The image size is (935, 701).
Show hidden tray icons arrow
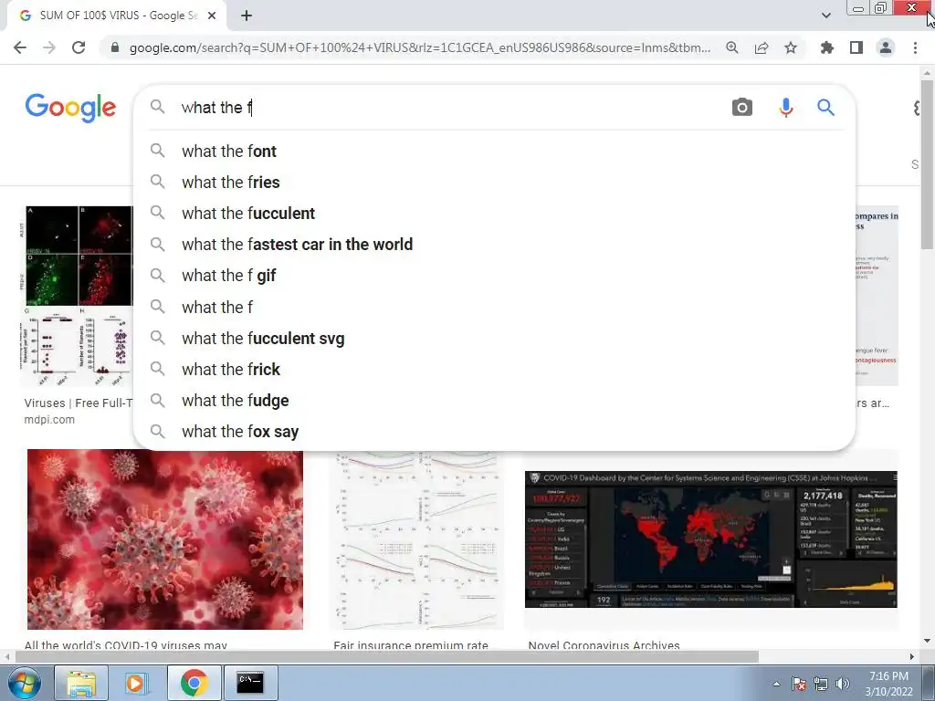click(x=776, y=684)
